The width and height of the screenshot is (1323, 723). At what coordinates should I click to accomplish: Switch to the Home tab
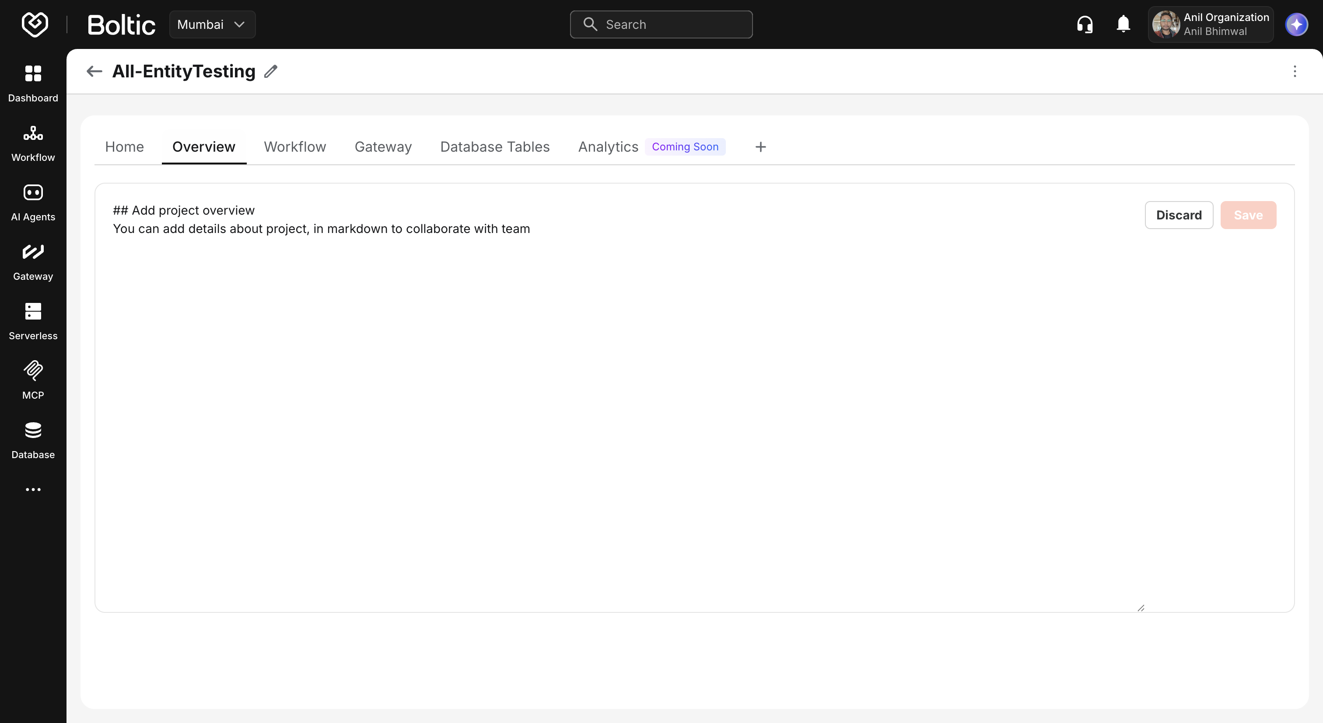[124, 147]
